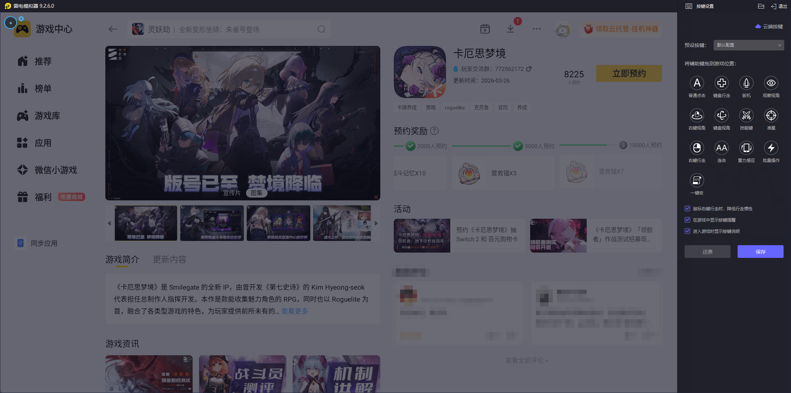The height and width of the screenshot is (393, 791).
Task: Disable 进入游戏时显示按键说明 checkbox
Action: tap(687, 231)
